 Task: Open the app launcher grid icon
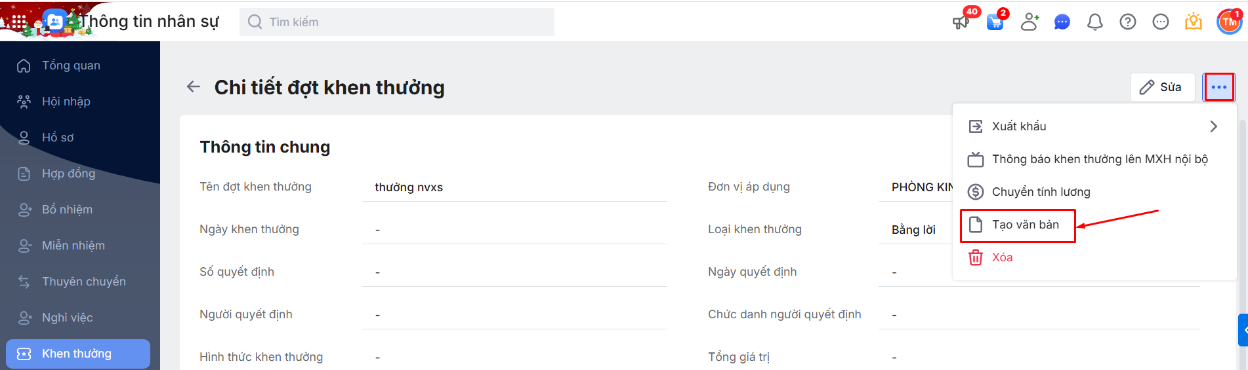tap(19, 22)
